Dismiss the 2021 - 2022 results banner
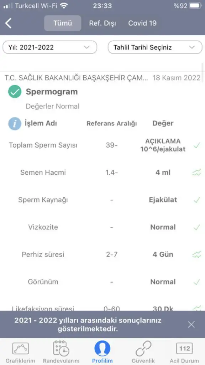The image size is (205, 365). 191,324
